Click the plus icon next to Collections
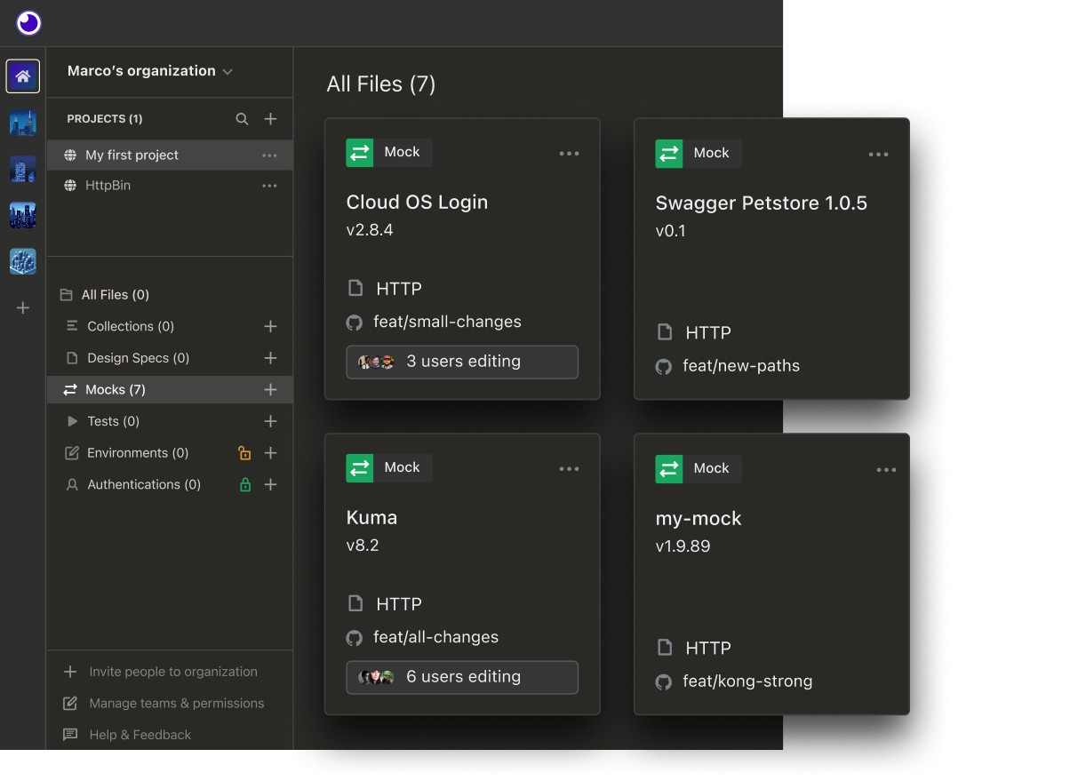This screenshot has height=781, width=1086. 271,327
